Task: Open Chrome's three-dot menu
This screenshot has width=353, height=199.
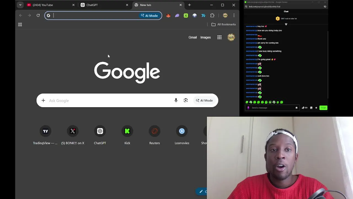Action: tap(234, 15)
